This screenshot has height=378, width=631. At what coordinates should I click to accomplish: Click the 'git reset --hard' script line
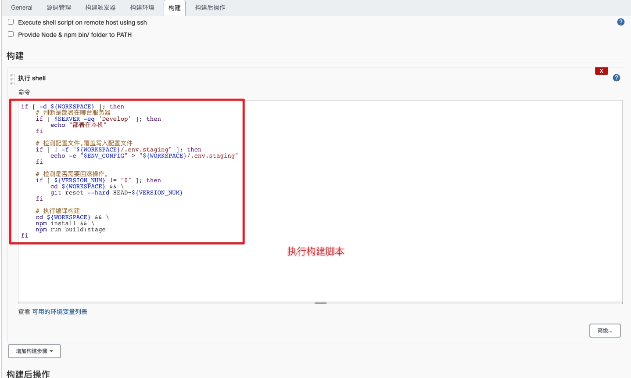(x=116, y=193)
